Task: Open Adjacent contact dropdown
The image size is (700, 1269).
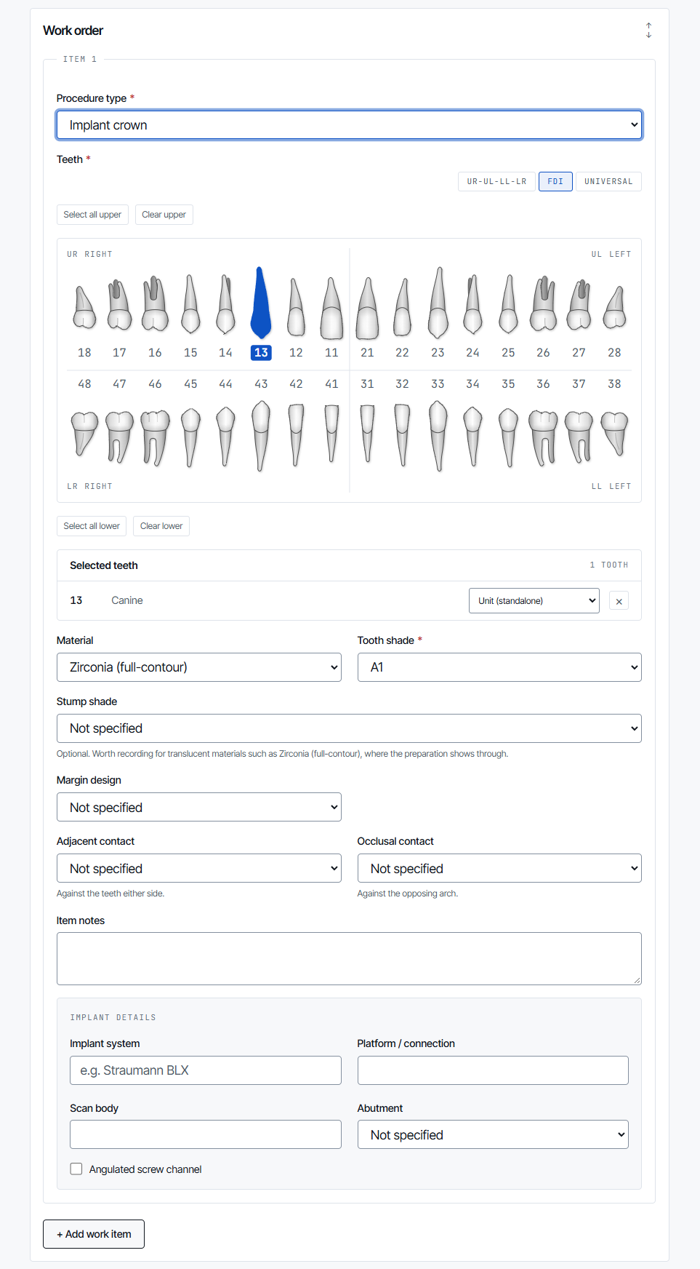Action: pos(199,868)
